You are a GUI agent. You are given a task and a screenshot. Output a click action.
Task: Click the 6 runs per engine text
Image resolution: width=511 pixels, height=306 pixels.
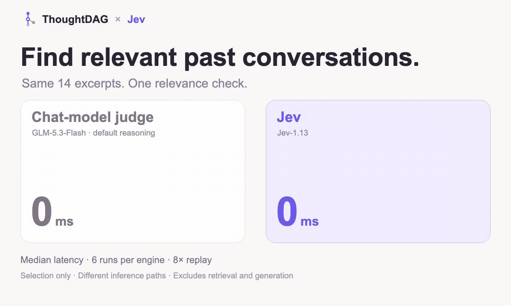point(128,260)
